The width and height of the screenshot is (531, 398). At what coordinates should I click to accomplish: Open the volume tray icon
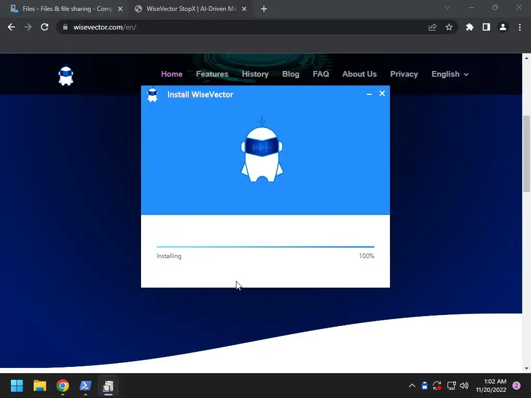[464, 386]
